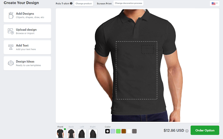
Task: Open the Change product selector
Action: click(84, 3)
